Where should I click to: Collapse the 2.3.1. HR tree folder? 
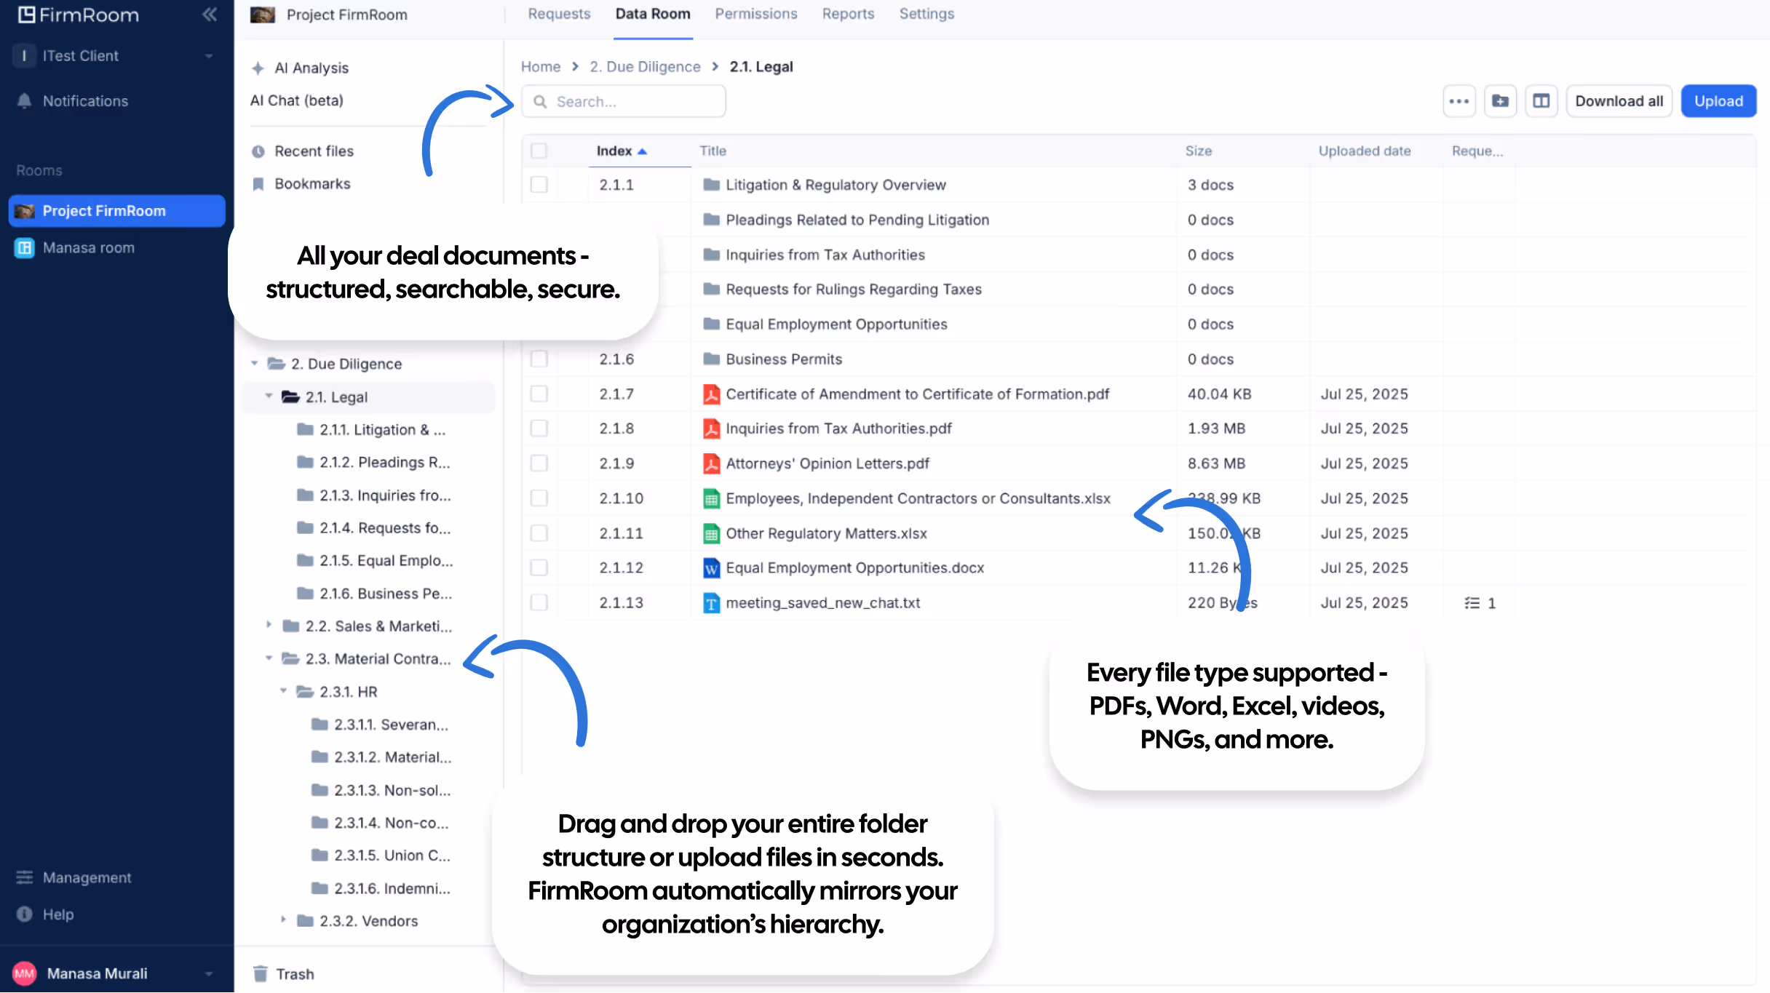pos(283,690)
